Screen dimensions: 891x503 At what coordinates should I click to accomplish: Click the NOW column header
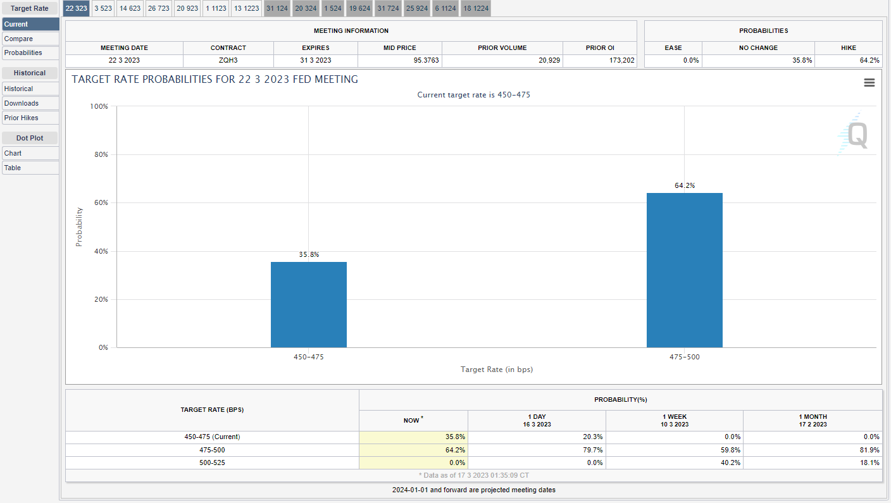click(413, 421)
